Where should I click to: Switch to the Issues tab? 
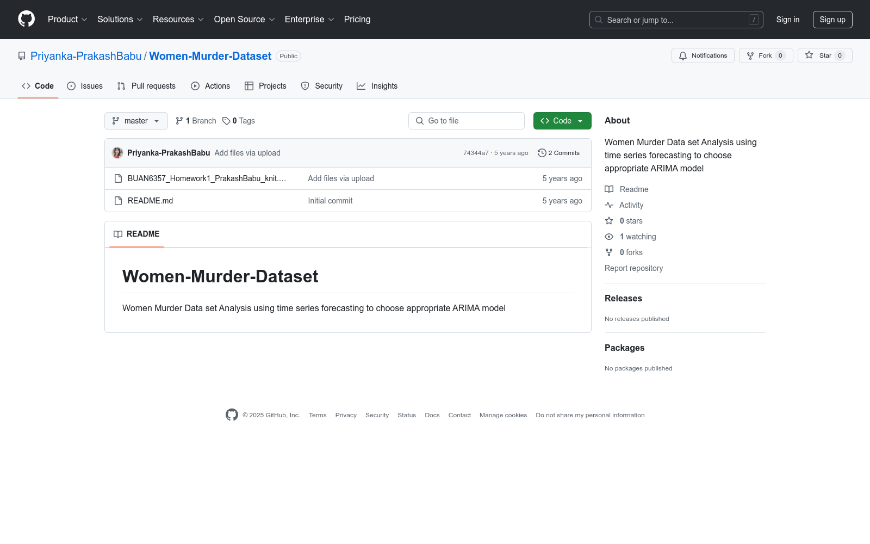(x=85, y=86)
